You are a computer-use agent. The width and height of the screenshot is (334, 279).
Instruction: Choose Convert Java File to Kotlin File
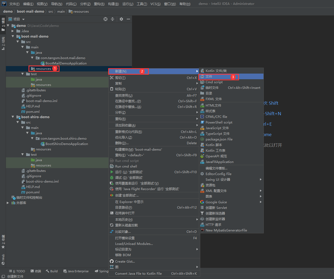pos(154,273)
